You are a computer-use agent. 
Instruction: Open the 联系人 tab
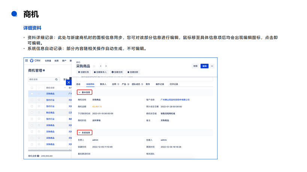coord(103,84)
